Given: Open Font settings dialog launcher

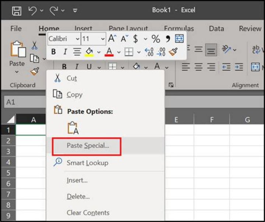Looking at the screenshot, I should [171, 85].
